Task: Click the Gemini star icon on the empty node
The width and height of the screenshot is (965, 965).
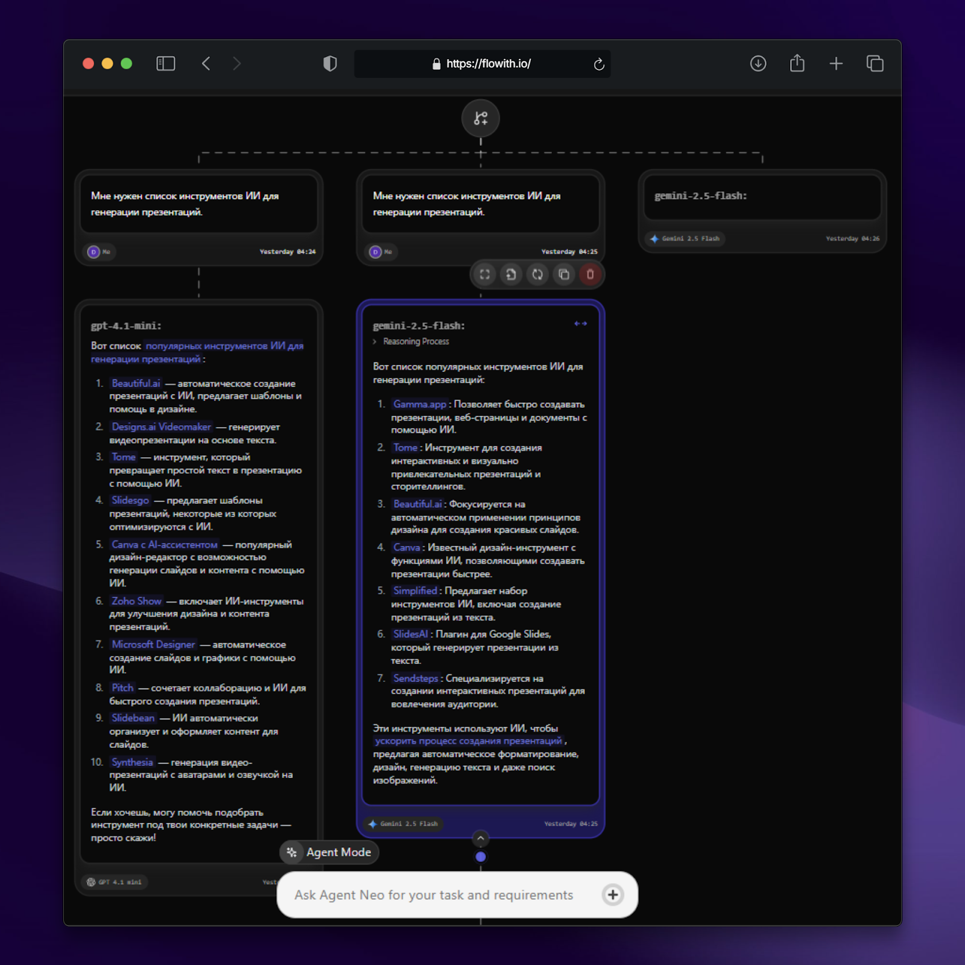Action: (654, 239)
